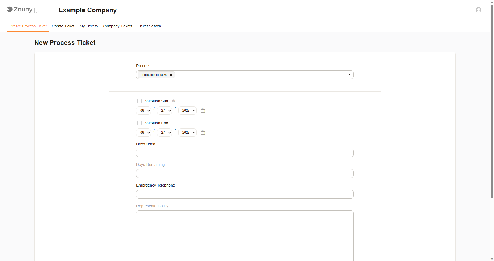The height and width of the screenshot is (261, 494).
Task: Open the Ticket Search page
Action: pyautogui.click(x=149, y=26)
